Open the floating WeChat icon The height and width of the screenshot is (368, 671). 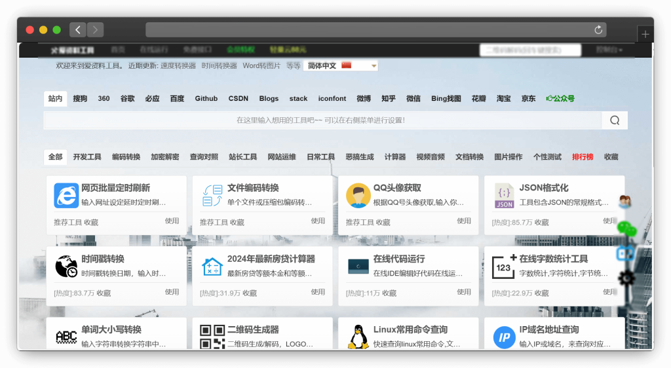point(627,229)
